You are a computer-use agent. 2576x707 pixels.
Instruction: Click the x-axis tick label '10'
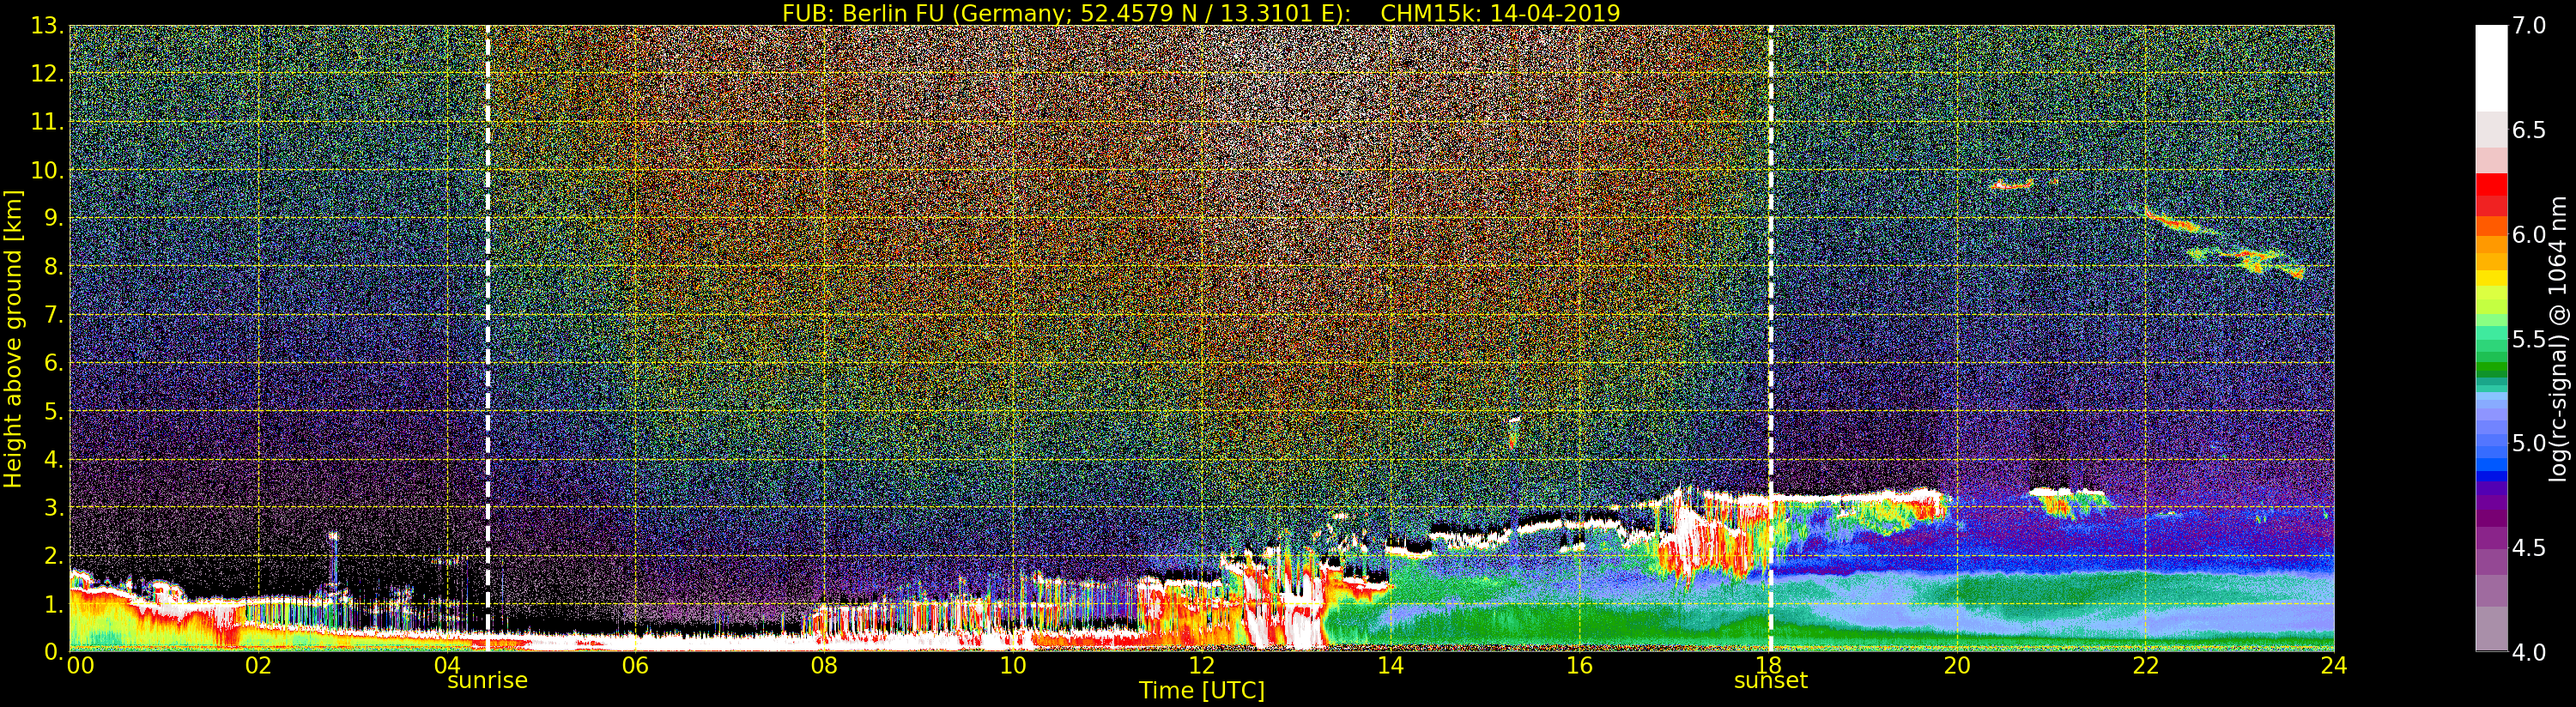1013,666
